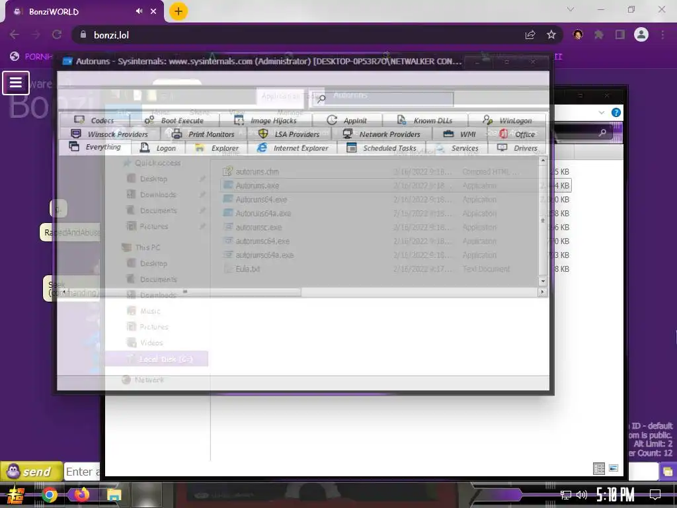This screenshot has width=677, height=508.
Task: Open This PC in the navigation pane
Action: [x=147, y=247]
